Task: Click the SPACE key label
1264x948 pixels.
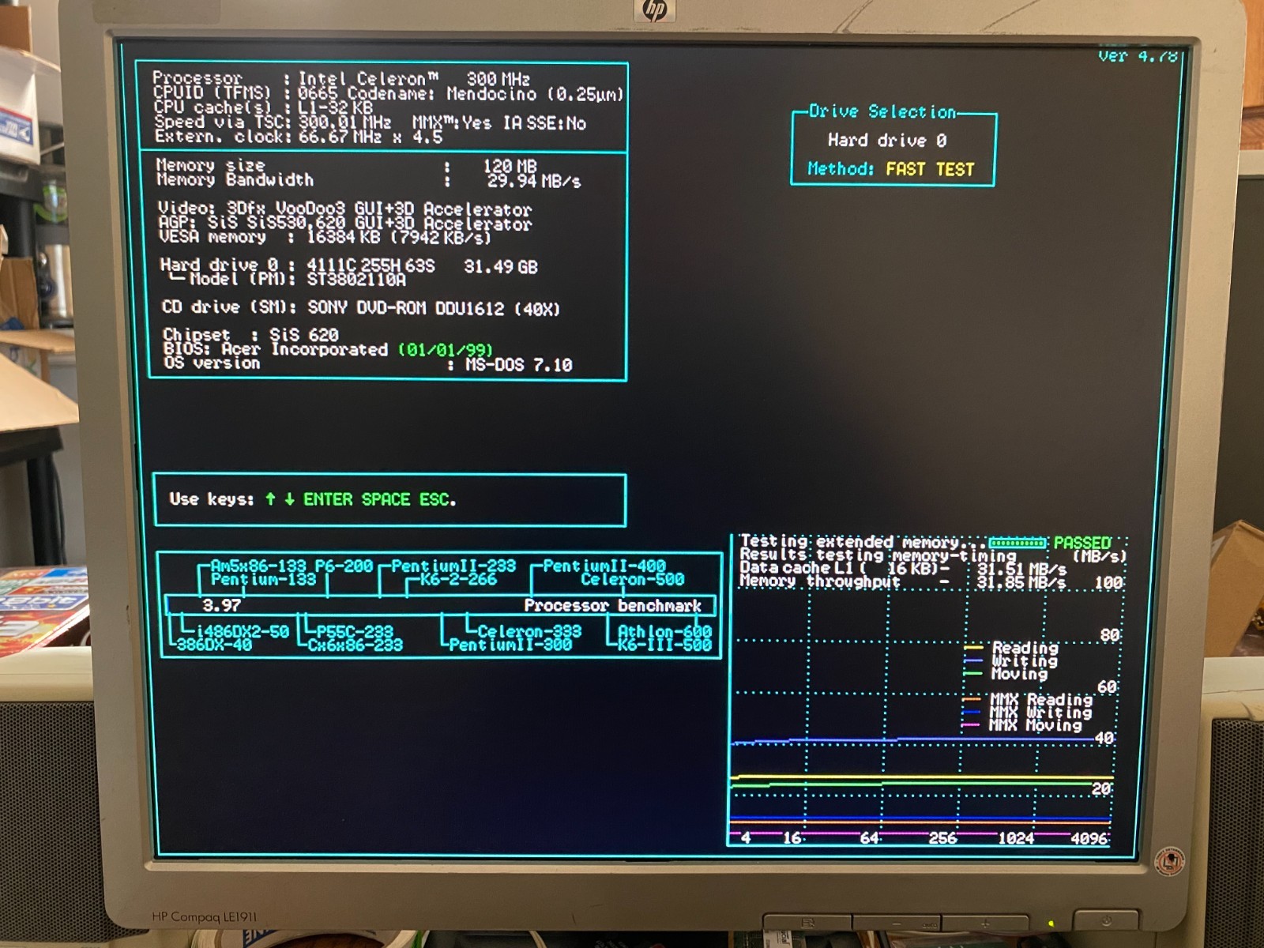Action: coord(386,499)
